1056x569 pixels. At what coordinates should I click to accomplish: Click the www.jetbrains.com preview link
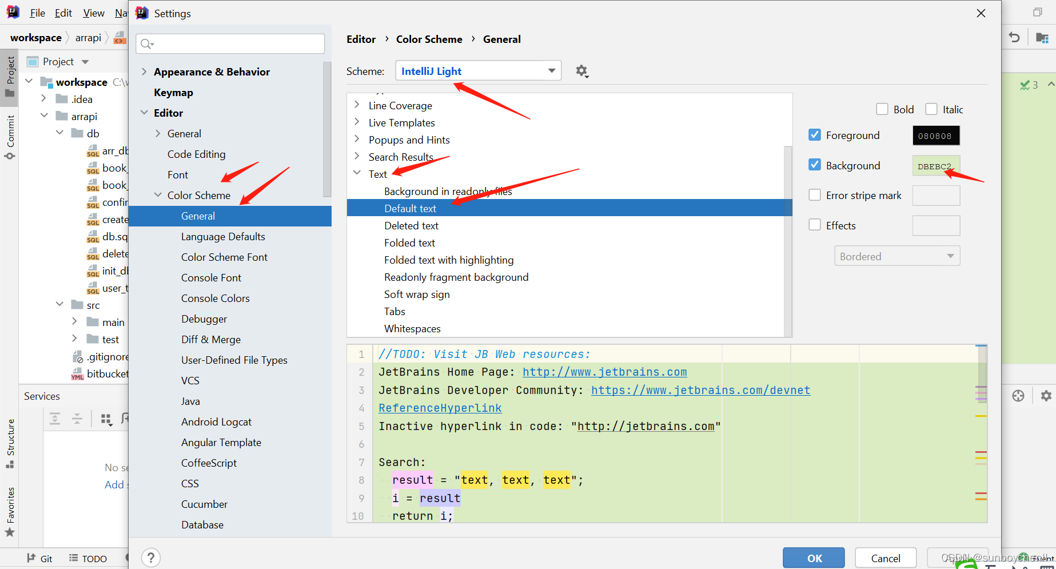605,372
